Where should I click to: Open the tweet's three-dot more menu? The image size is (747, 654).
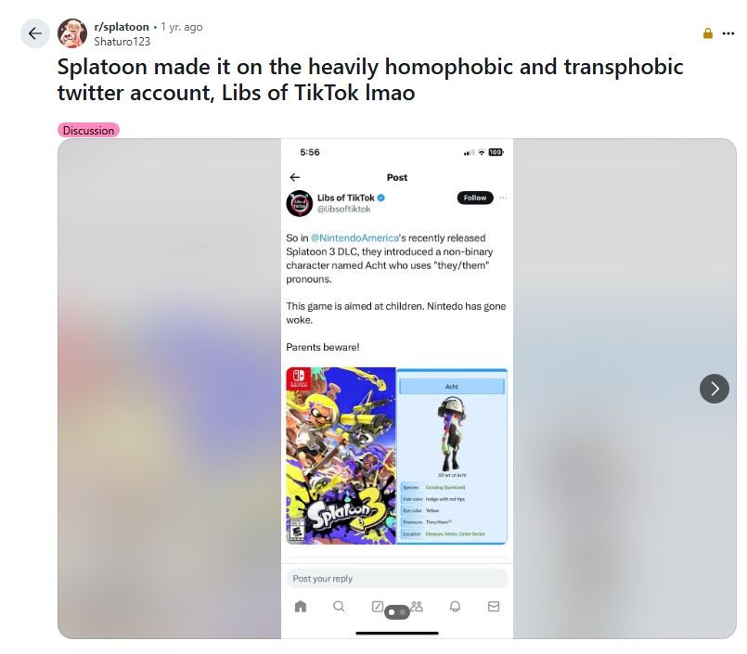tap(503, 198)
